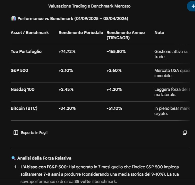Click the Tuo Portafoglio row label
Image resolution: width=195 pixels, height=185 pixels.
26,51
